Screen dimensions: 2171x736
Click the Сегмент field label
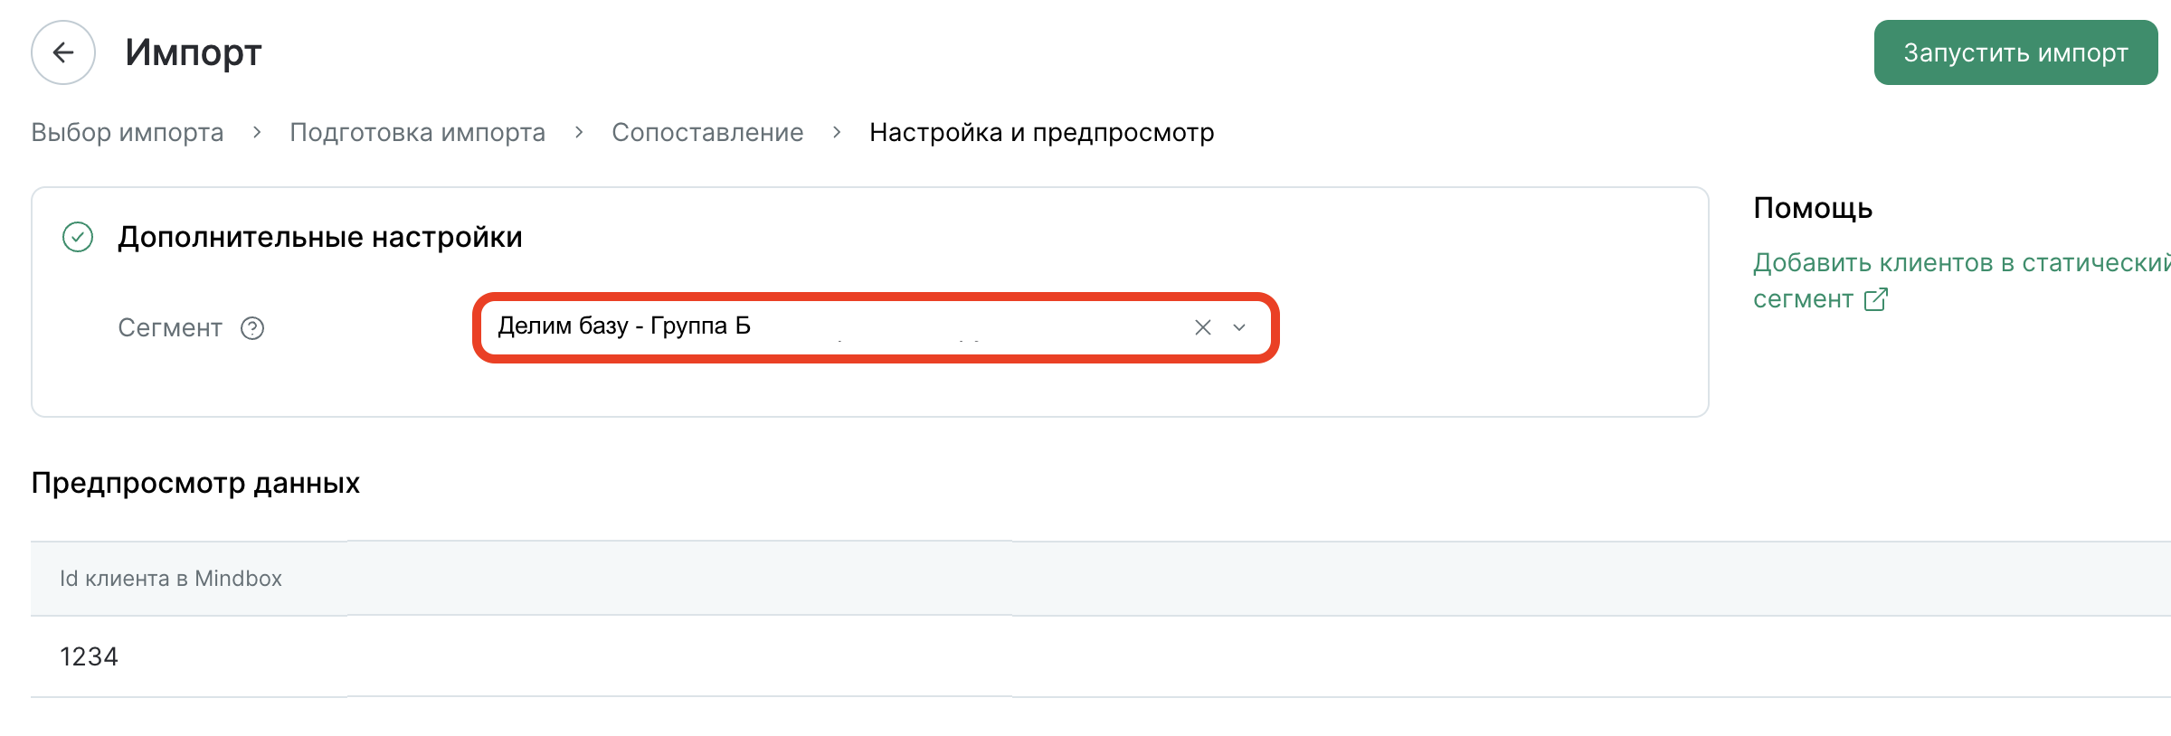tap(170, 328)
